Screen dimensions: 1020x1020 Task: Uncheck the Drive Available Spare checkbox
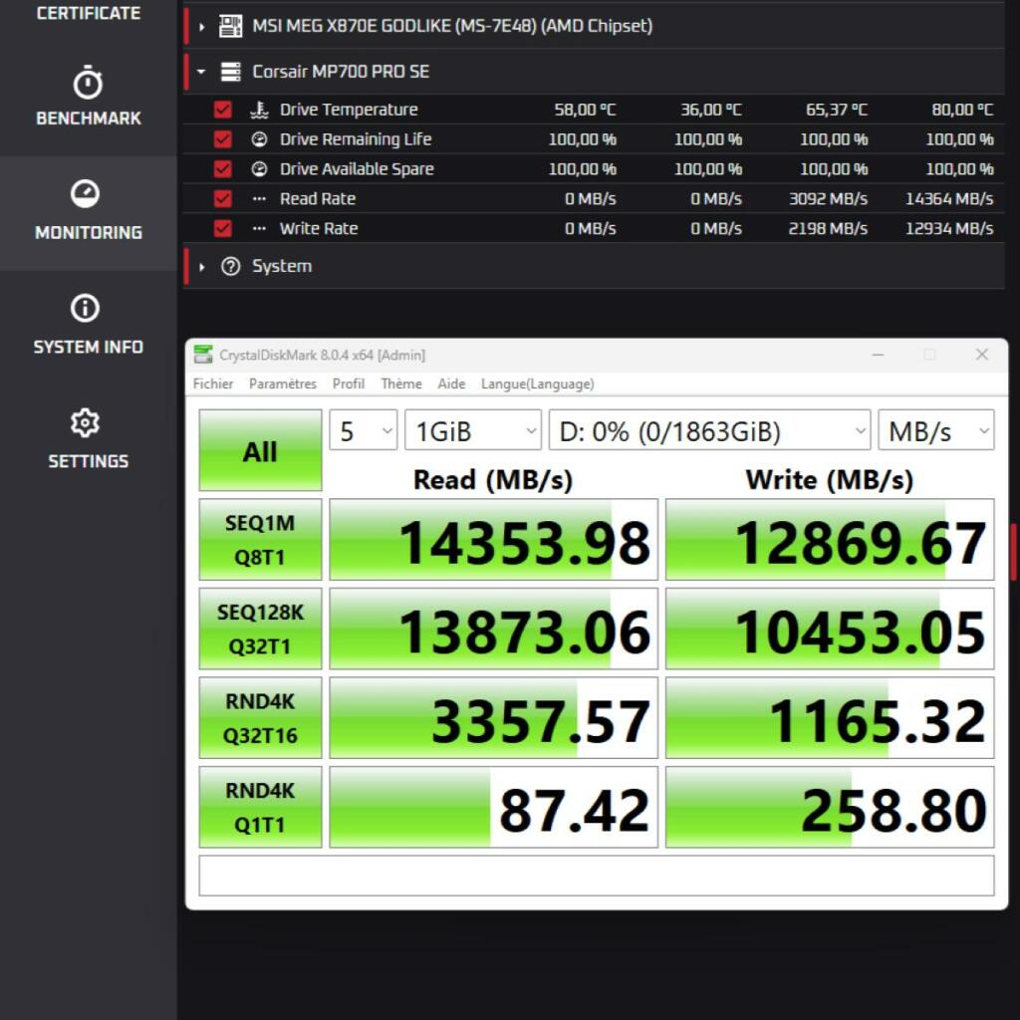pos(222,169)
